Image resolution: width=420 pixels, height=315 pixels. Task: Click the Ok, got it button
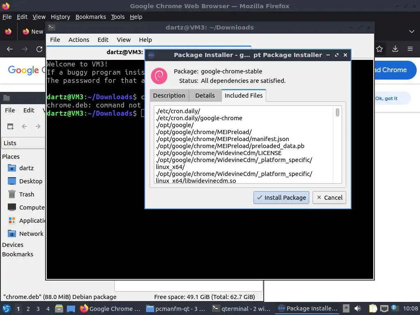coord(386,98)
